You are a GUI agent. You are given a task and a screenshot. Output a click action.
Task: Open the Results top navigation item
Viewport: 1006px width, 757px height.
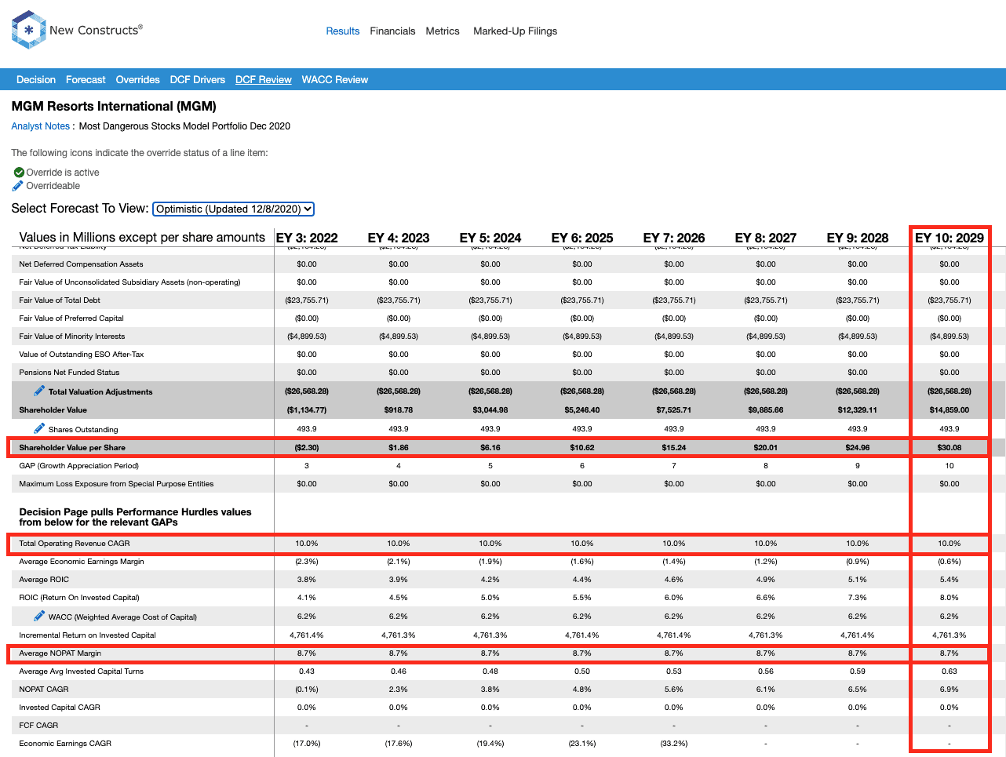pos(343,31)
